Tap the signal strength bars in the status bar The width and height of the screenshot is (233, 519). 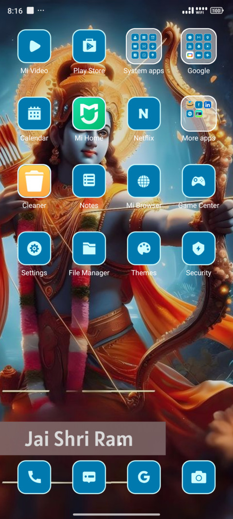tap(188, 11)
